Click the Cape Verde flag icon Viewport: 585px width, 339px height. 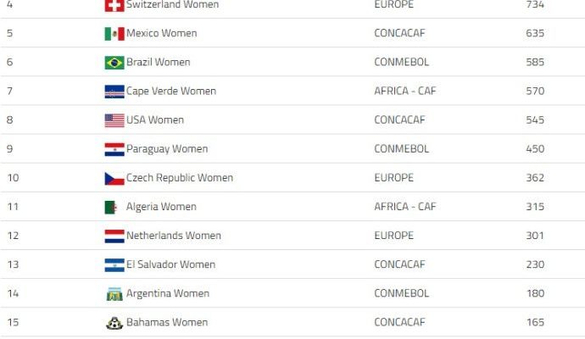(114, 92)
